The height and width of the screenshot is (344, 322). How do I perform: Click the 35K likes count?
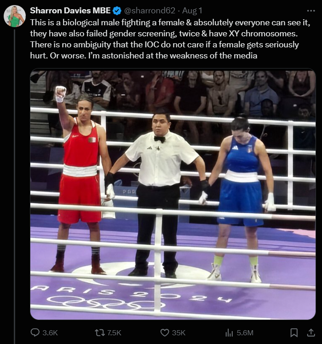click(178, 333)
